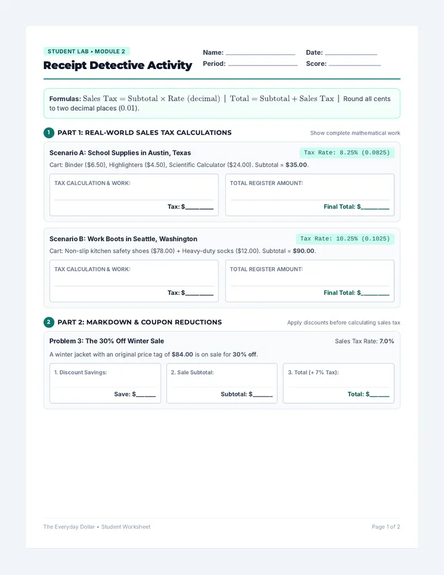
Task: Click the Discount Savings Save blank
Action: pos(146,395)
